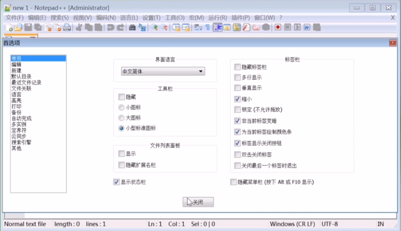Select the 小型标准图标 radio button

point(121,128)
